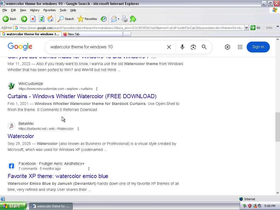Click the green Forward arrow button

click(24, 19)
